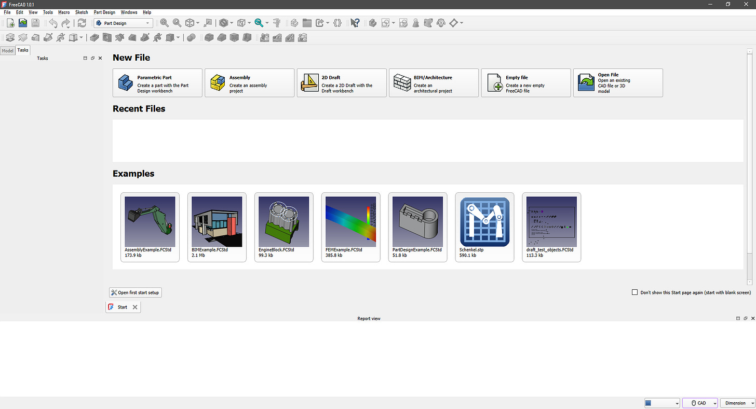Expand the draw style dropdown arrow

(x=231, y=23)
